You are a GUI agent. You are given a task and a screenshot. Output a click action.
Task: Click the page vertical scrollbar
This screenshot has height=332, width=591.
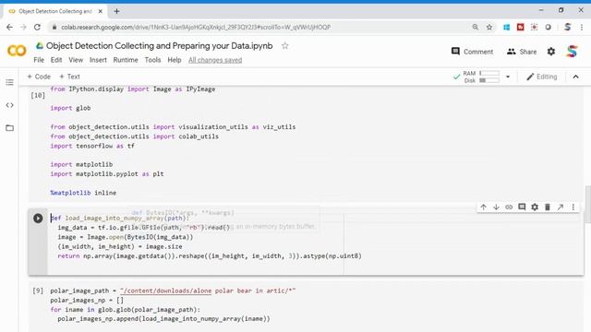click(587, 204)
